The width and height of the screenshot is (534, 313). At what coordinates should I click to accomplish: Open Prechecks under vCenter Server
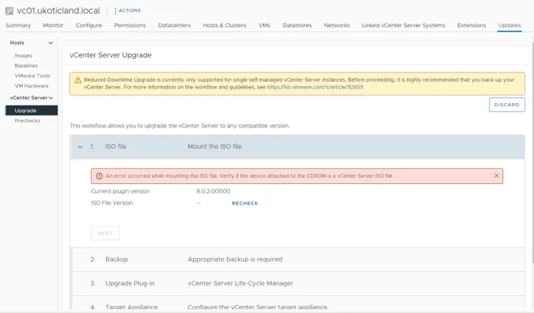27,120
